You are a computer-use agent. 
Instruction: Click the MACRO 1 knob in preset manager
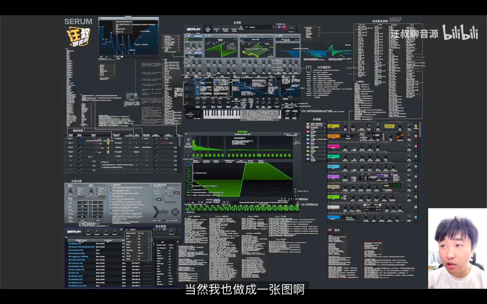point(88,231)
